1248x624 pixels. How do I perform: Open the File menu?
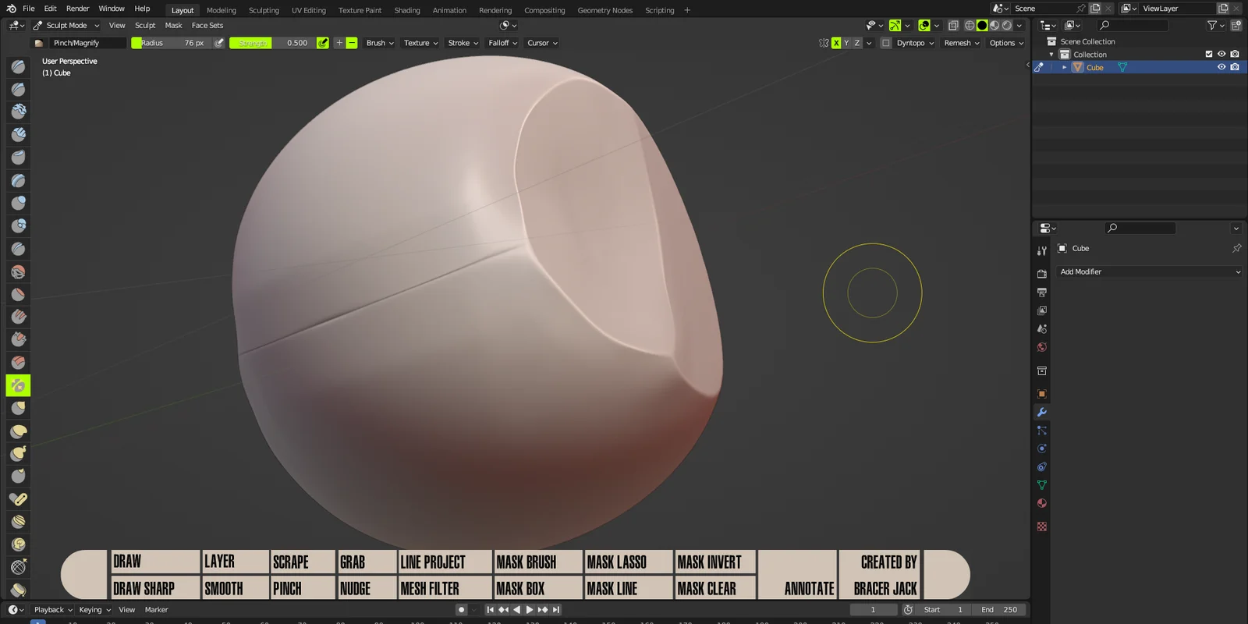point(29,9)
